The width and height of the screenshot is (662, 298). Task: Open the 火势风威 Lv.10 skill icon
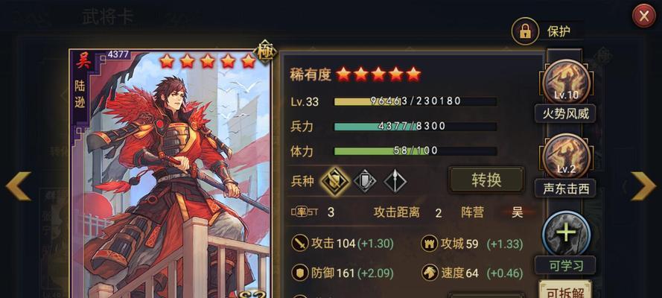click(x=566, y=83)
